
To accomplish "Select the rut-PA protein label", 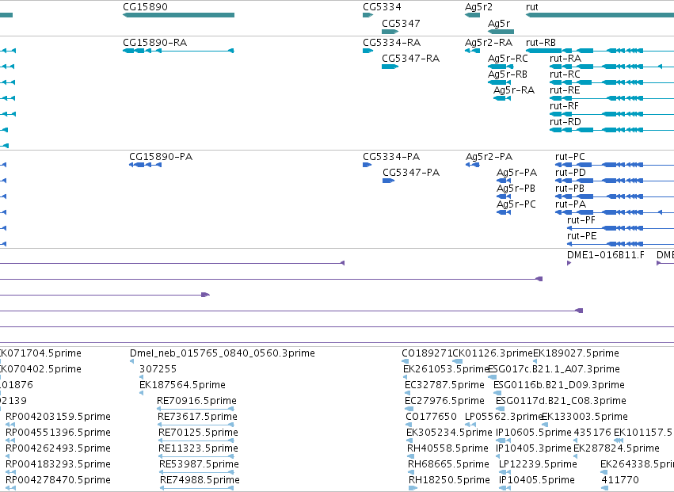I will [x=570, y=204].
